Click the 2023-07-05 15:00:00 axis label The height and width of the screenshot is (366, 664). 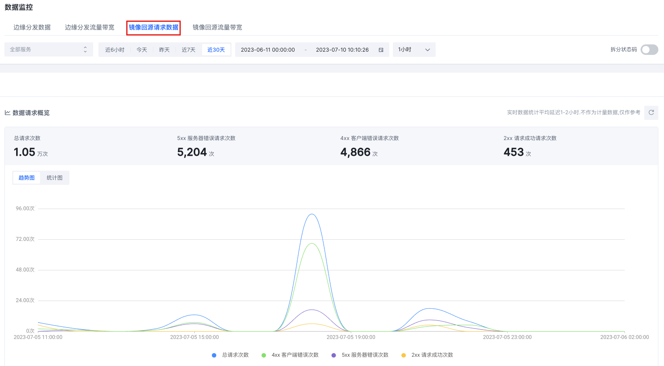(x=194, y=337)
